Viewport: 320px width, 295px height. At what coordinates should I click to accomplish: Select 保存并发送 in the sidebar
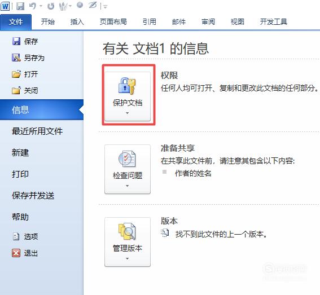point(33,195)
